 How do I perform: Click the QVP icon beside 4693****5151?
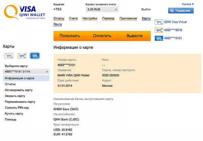tap(159, 38)
